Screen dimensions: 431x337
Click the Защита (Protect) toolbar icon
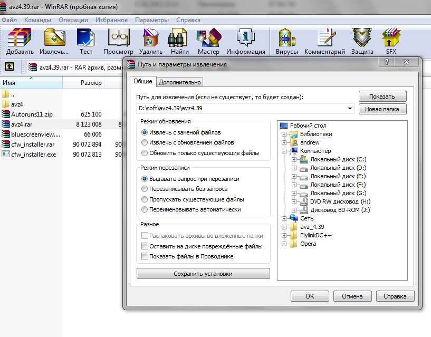point(362,37)
